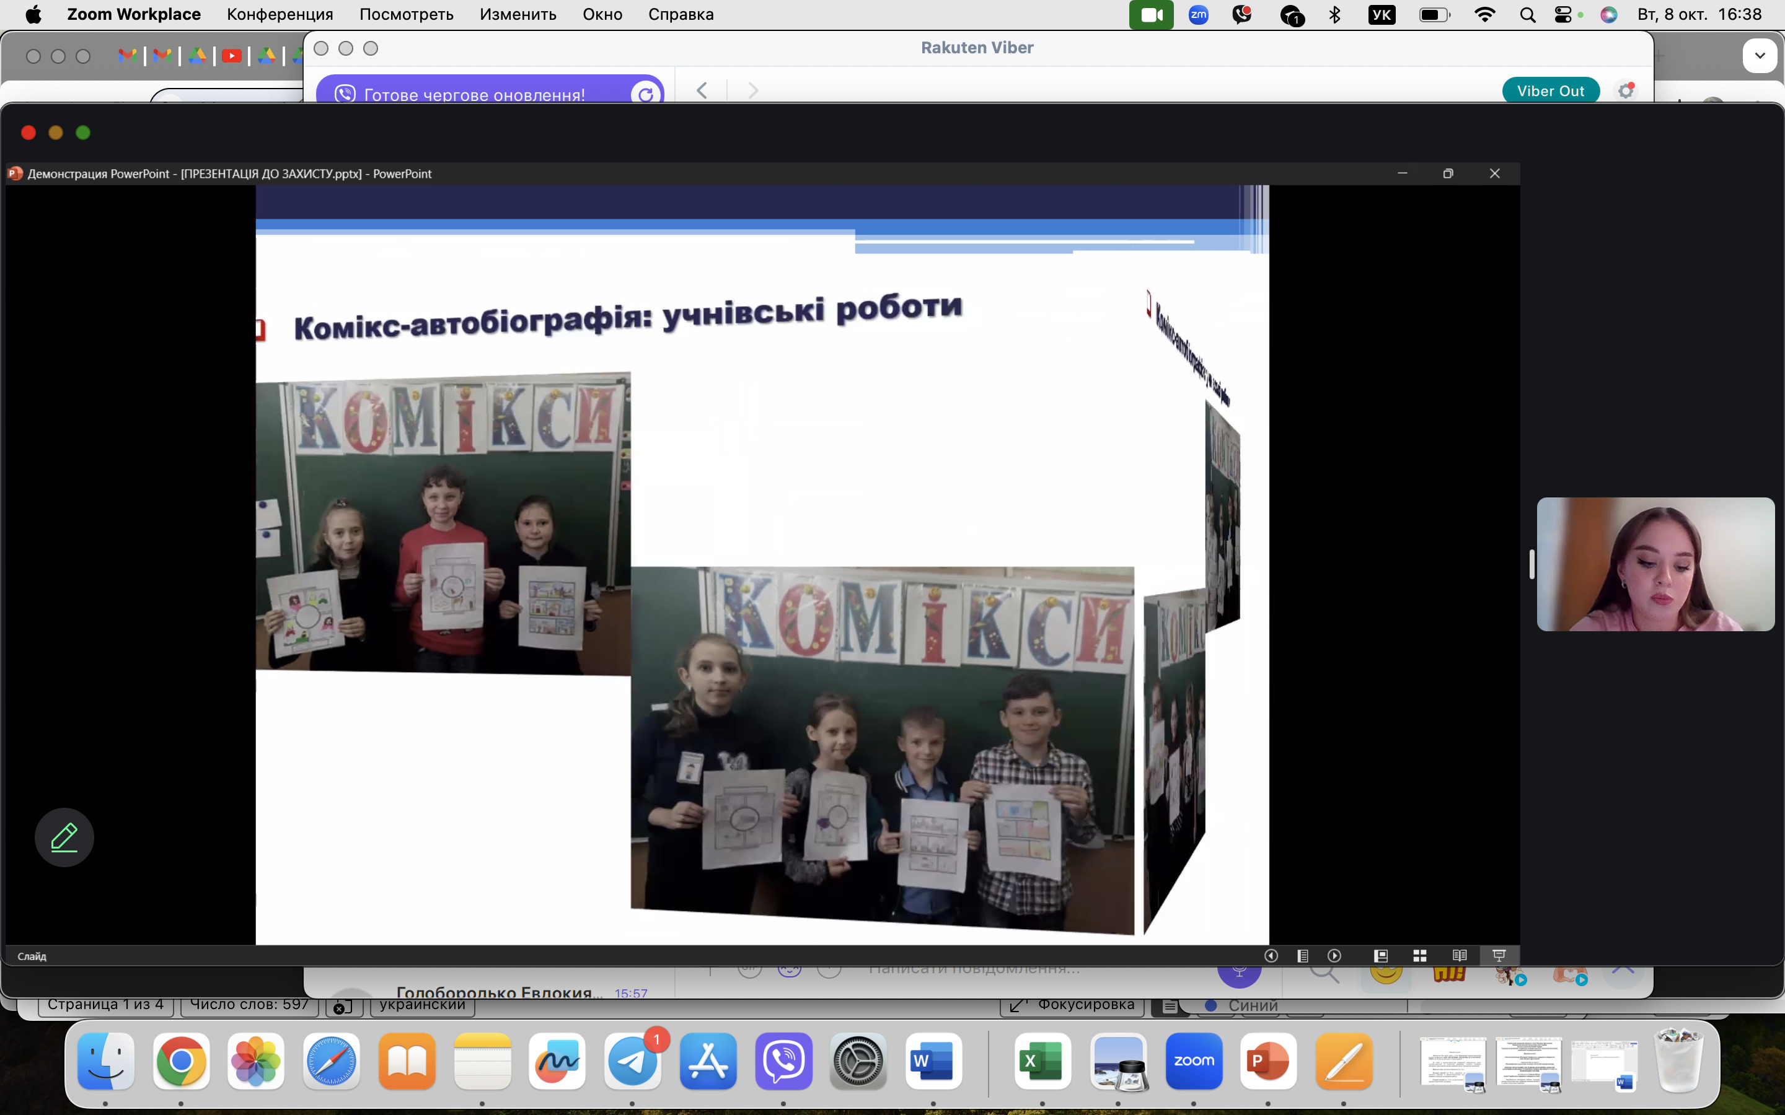Viewport: 1785px width, 1115px height.
Task: Open the Посмотреть menu
Action: tap(407, 15)
